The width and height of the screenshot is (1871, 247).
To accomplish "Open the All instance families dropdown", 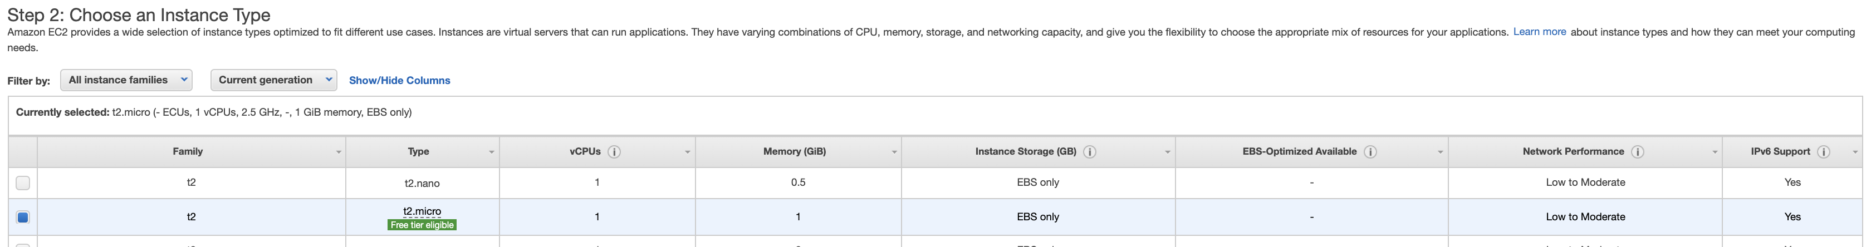I will click(x=126, y=80).
